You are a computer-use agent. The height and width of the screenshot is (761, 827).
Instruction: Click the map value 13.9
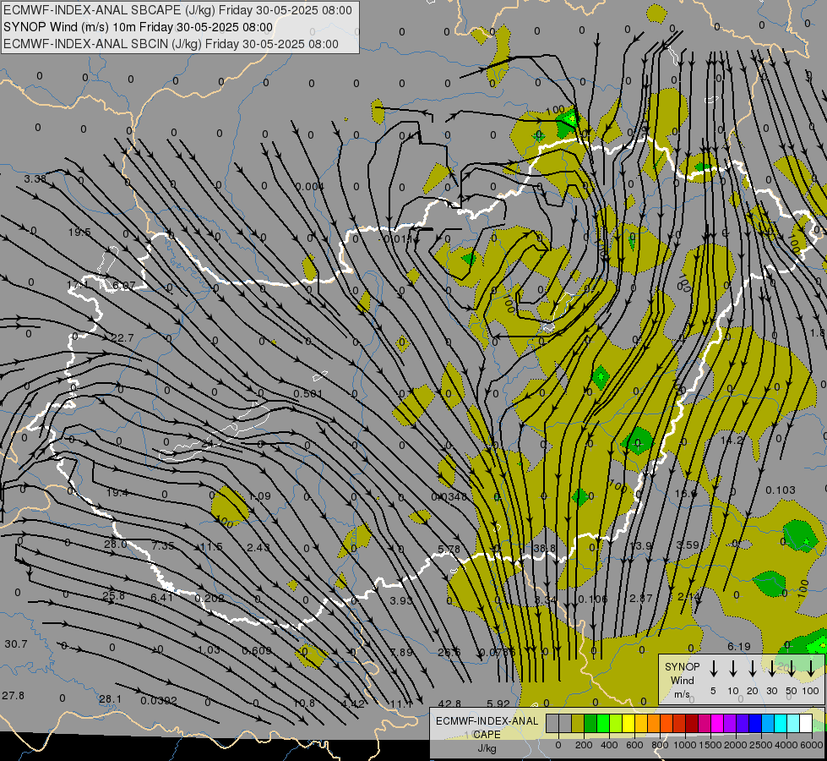[x=641, y=546]
